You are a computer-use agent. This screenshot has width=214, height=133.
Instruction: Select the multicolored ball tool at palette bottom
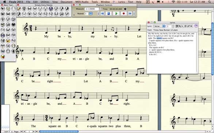[3, 57]
